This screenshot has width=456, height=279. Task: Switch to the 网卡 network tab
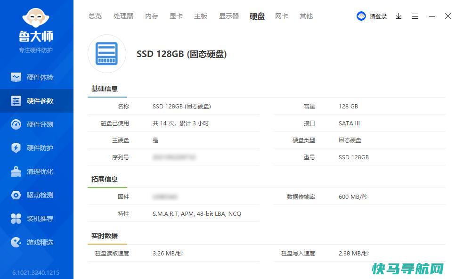[x=282, y=16]
